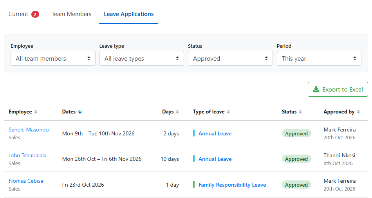The width and height of the screenshot is (372, 198).
Task: Open the Period filter dropdown
Action: (x=319, y=58)
